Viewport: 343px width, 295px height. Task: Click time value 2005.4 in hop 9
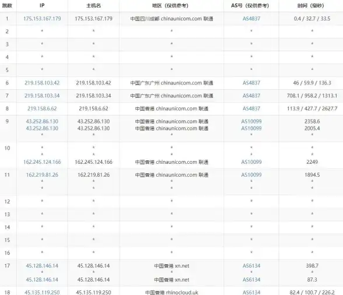click(312, 128)
